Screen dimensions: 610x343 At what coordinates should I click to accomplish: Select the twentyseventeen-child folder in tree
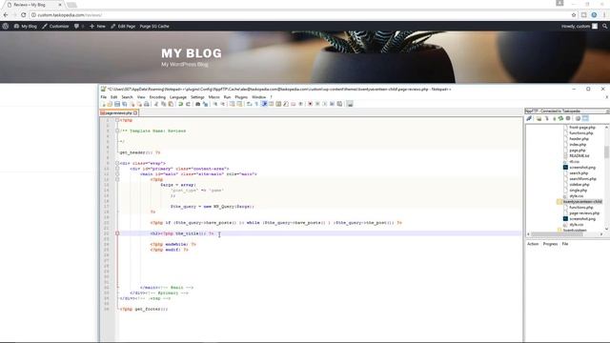point(582,202)
